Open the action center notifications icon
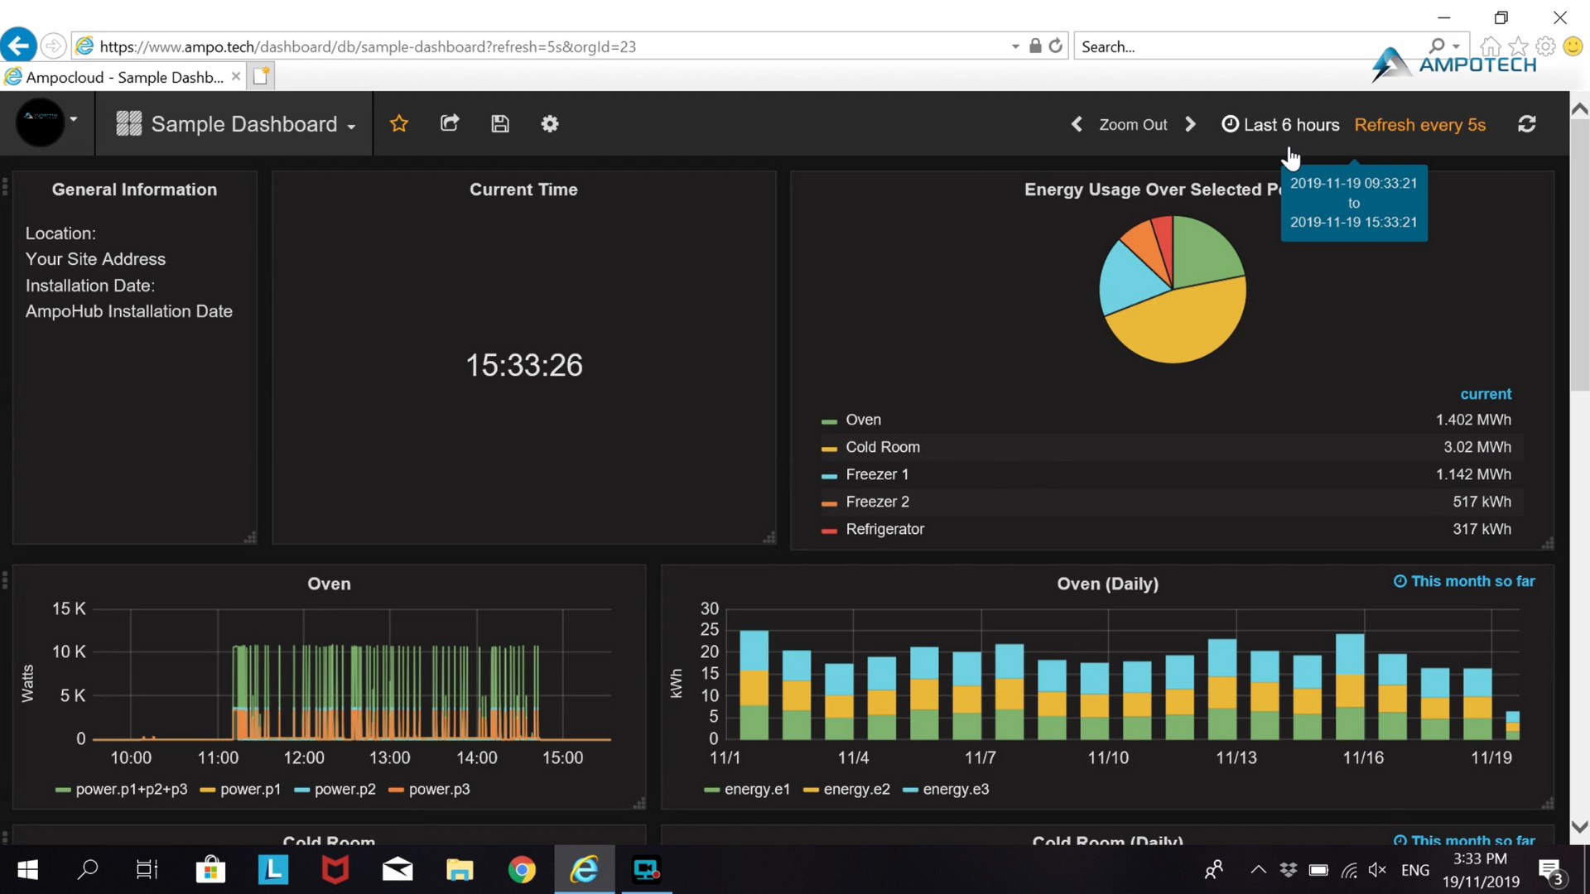The image size is (1590, 894). (x=1551, y=871)
